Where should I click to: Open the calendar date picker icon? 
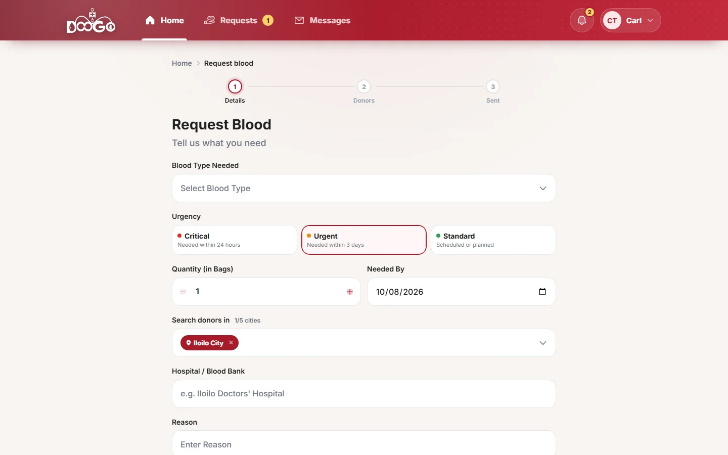[542, 292]
